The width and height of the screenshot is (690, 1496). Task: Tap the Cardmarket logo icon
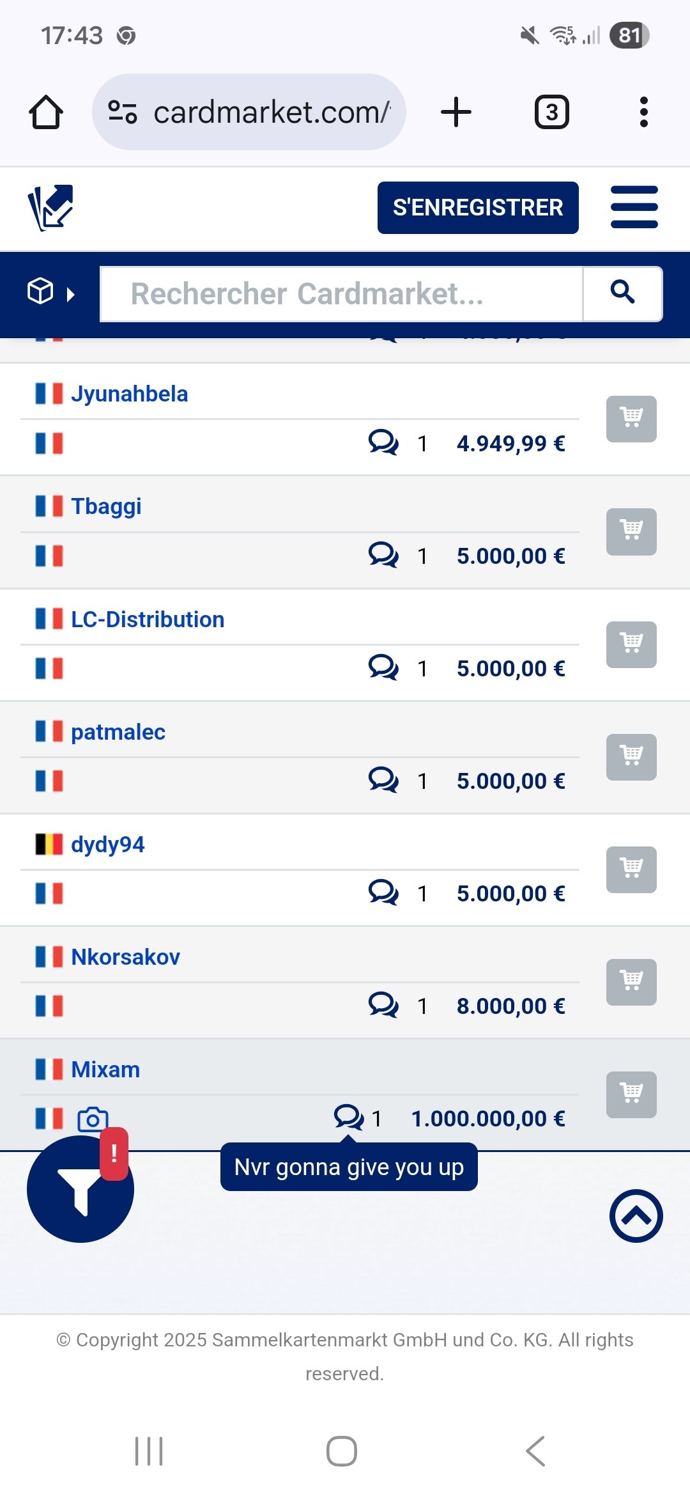(x=50, y=208)
